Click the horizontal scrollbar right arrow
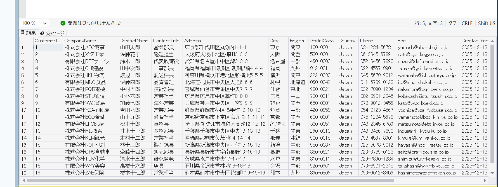This screenshot has width=498, height=187. (x=485, y=180)
